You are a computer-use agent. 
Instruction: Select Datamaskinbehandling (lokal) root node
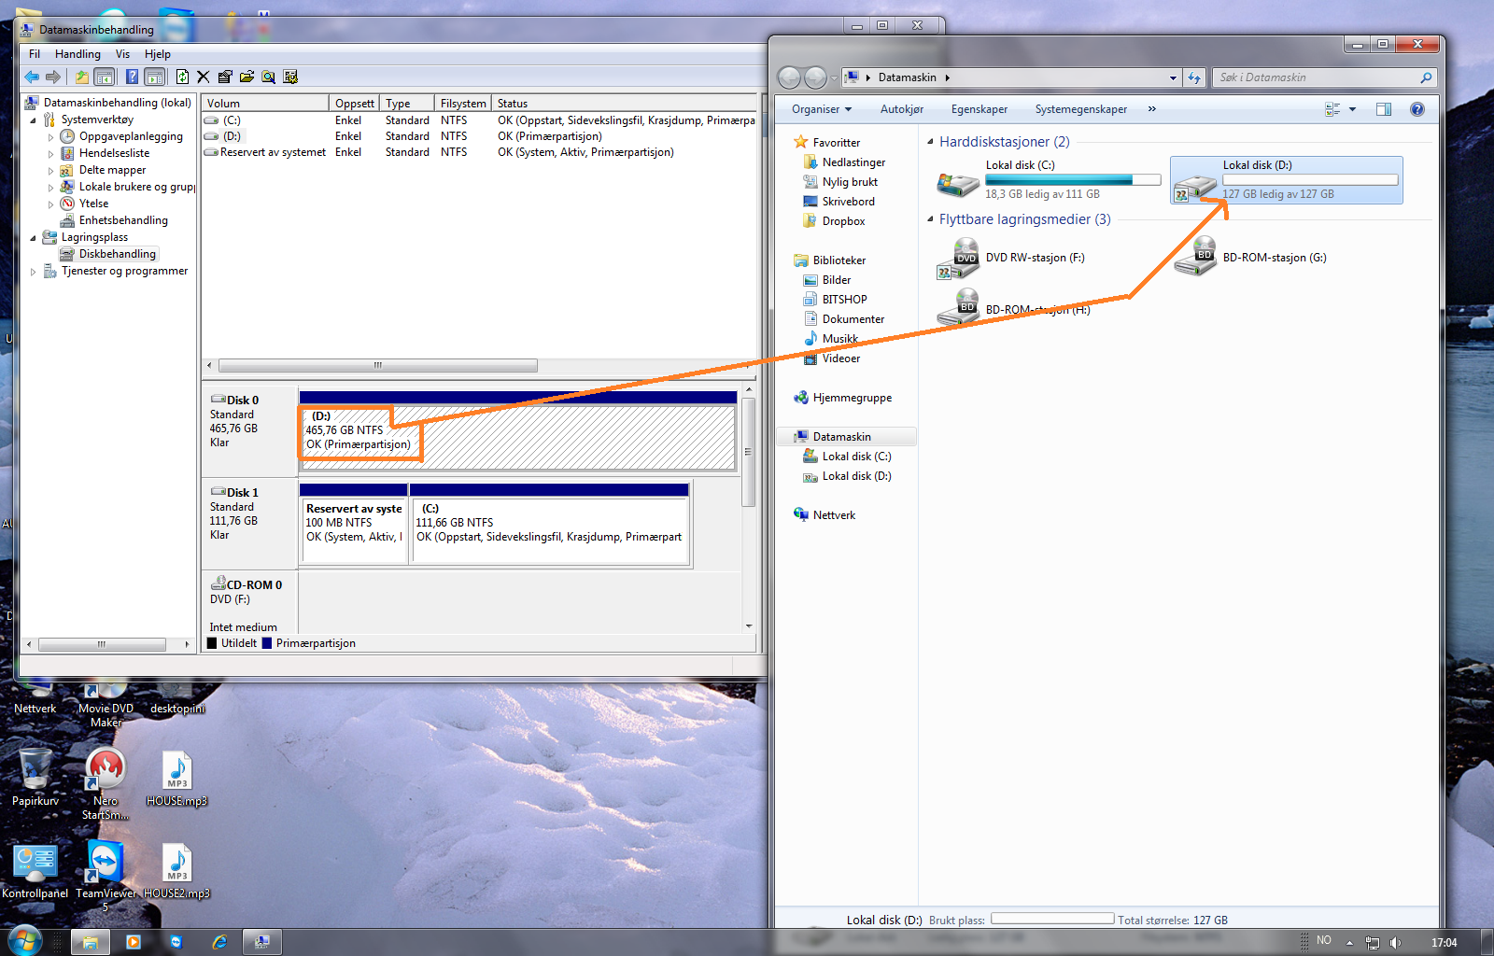[x=117, y=103]
